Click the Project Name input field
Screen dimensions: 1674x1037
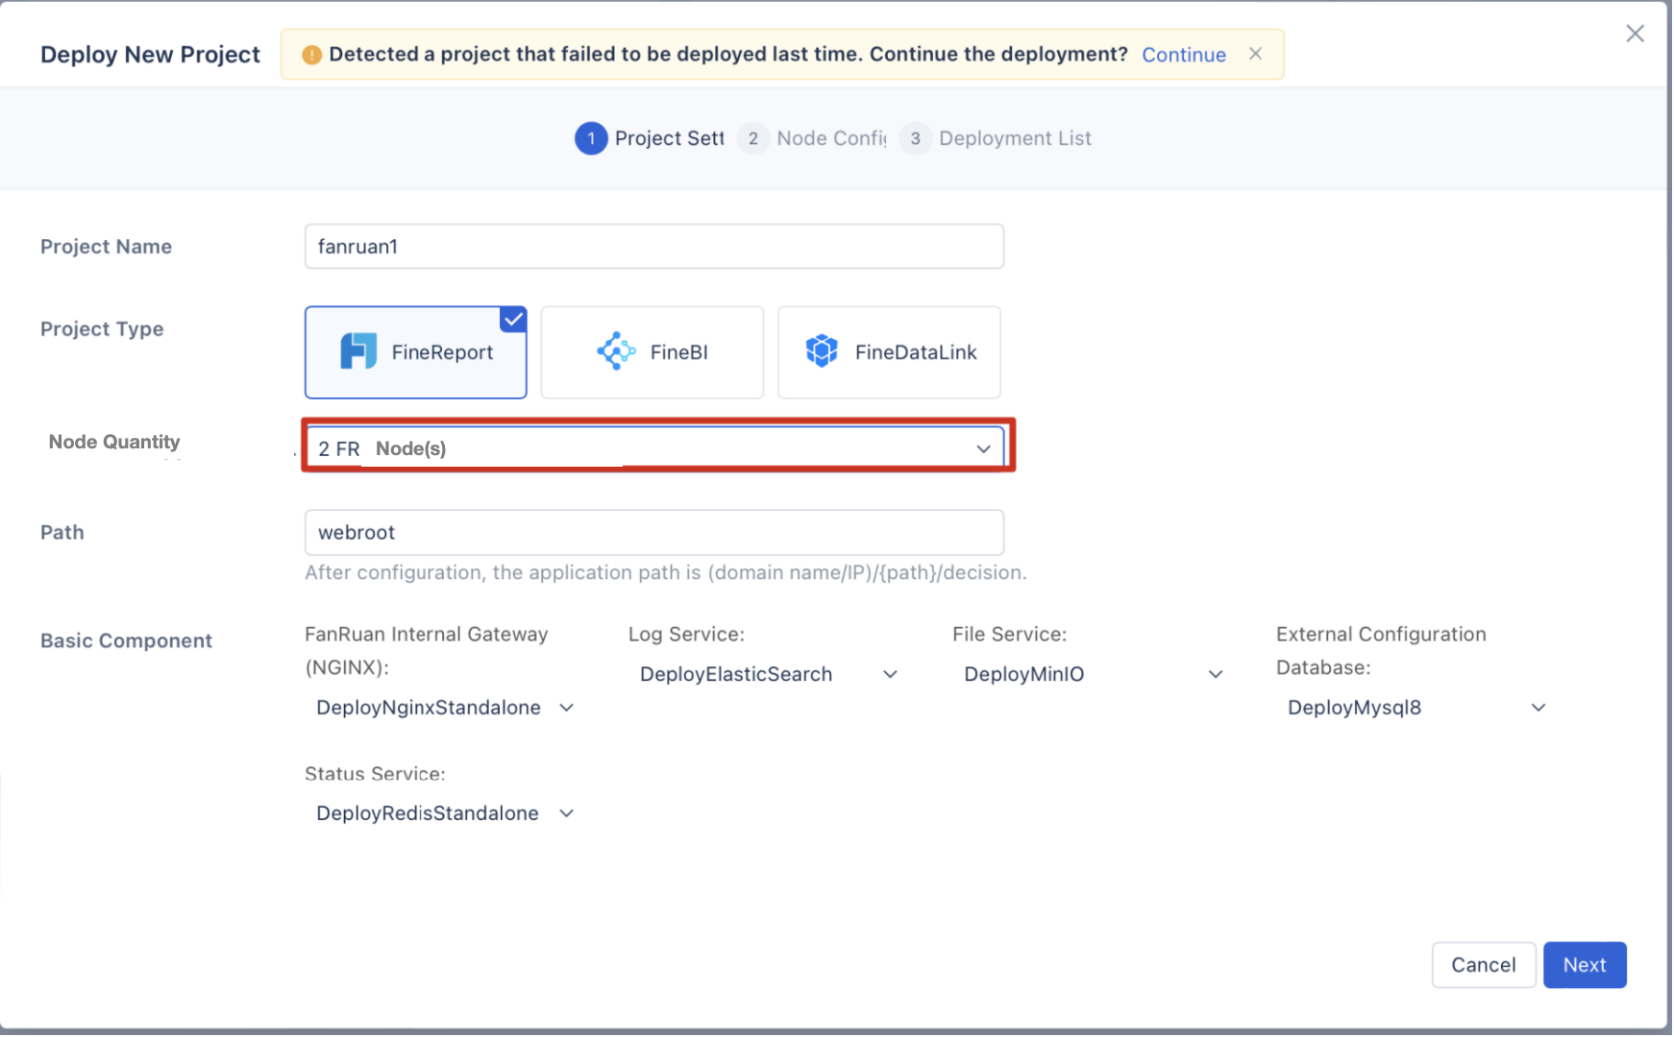[653, 247]
